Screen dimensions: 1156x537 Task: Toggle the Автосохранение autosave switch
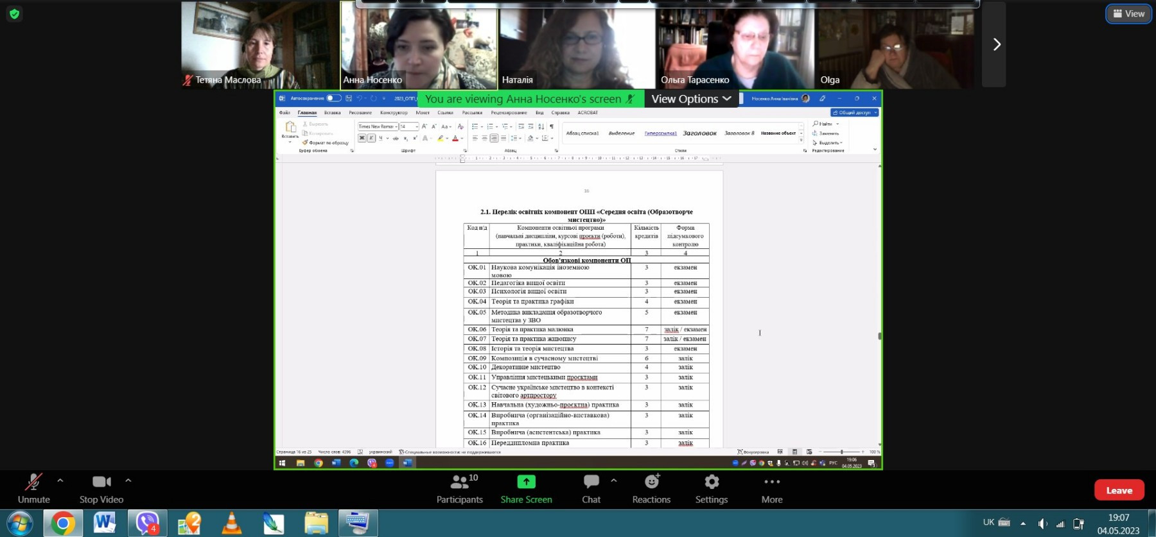(333, 98)
